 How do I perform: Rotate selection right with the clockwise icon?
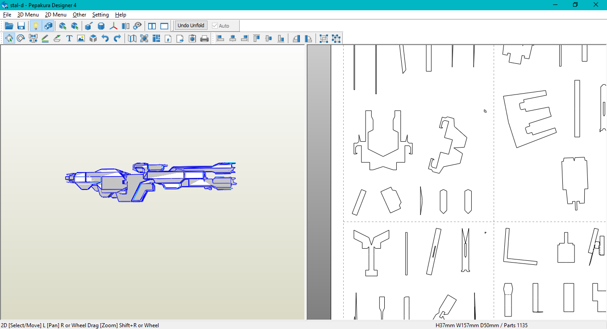[x=308, y=38]
